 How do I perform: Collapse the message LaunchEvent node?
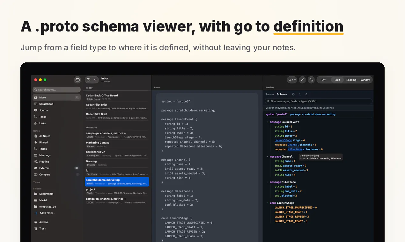[x=267, y=122]
